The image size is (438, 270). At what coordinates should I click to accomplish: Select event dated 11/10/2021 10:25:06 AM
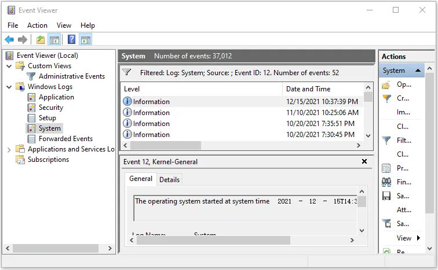click(x=242, y=113)
